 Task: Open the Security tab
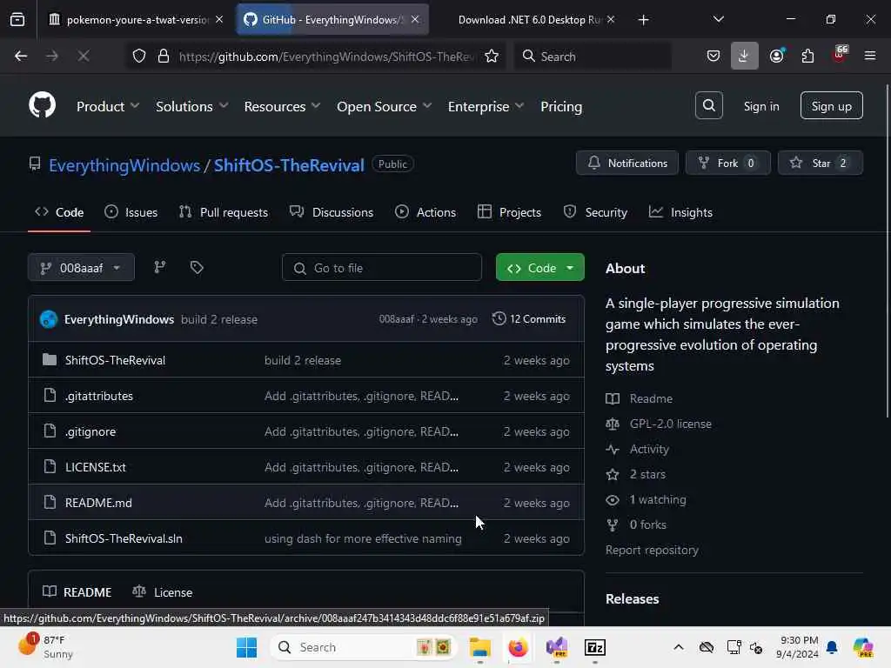point(595,212)
